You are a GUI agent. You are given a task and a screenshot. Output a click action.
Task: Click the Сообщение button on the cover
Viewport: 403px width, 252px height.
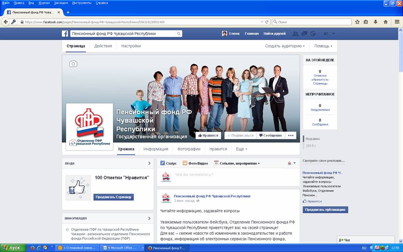click(271, 136)
